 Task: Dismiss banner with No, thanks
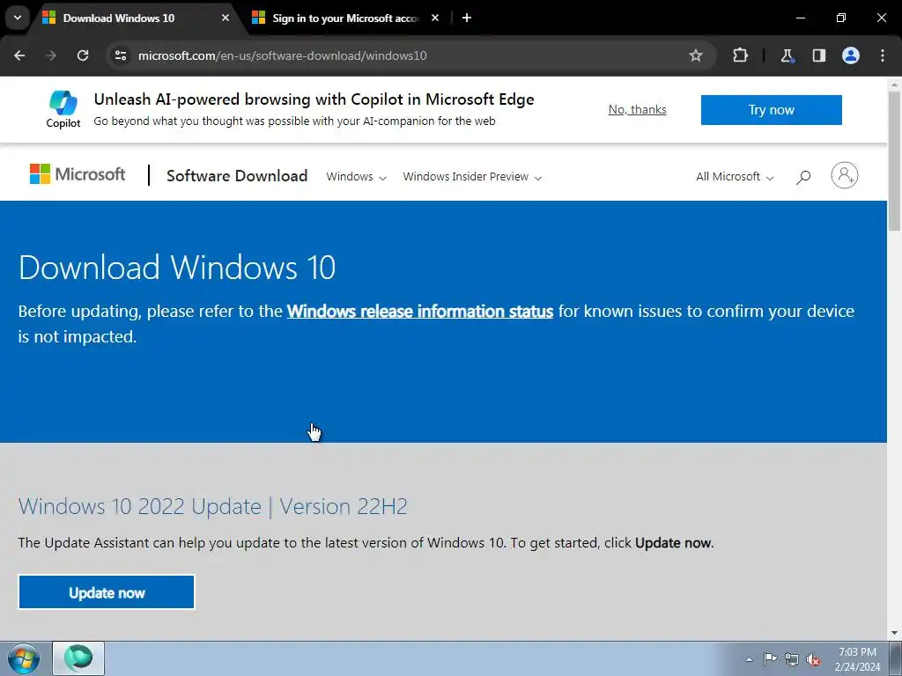(x=638, y=109)
